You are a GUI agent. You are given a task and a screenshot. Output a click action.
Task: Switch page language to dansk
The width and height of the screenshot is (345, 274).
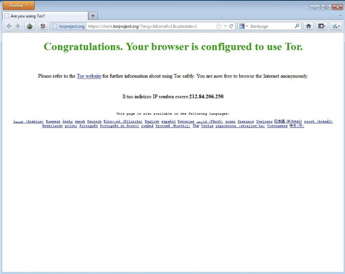(80, 121)
